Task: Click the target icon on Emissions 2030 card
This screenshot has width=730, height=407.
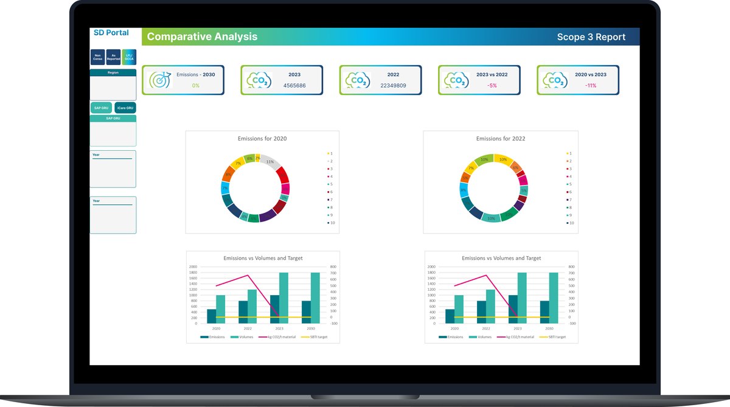Action: 160,80
